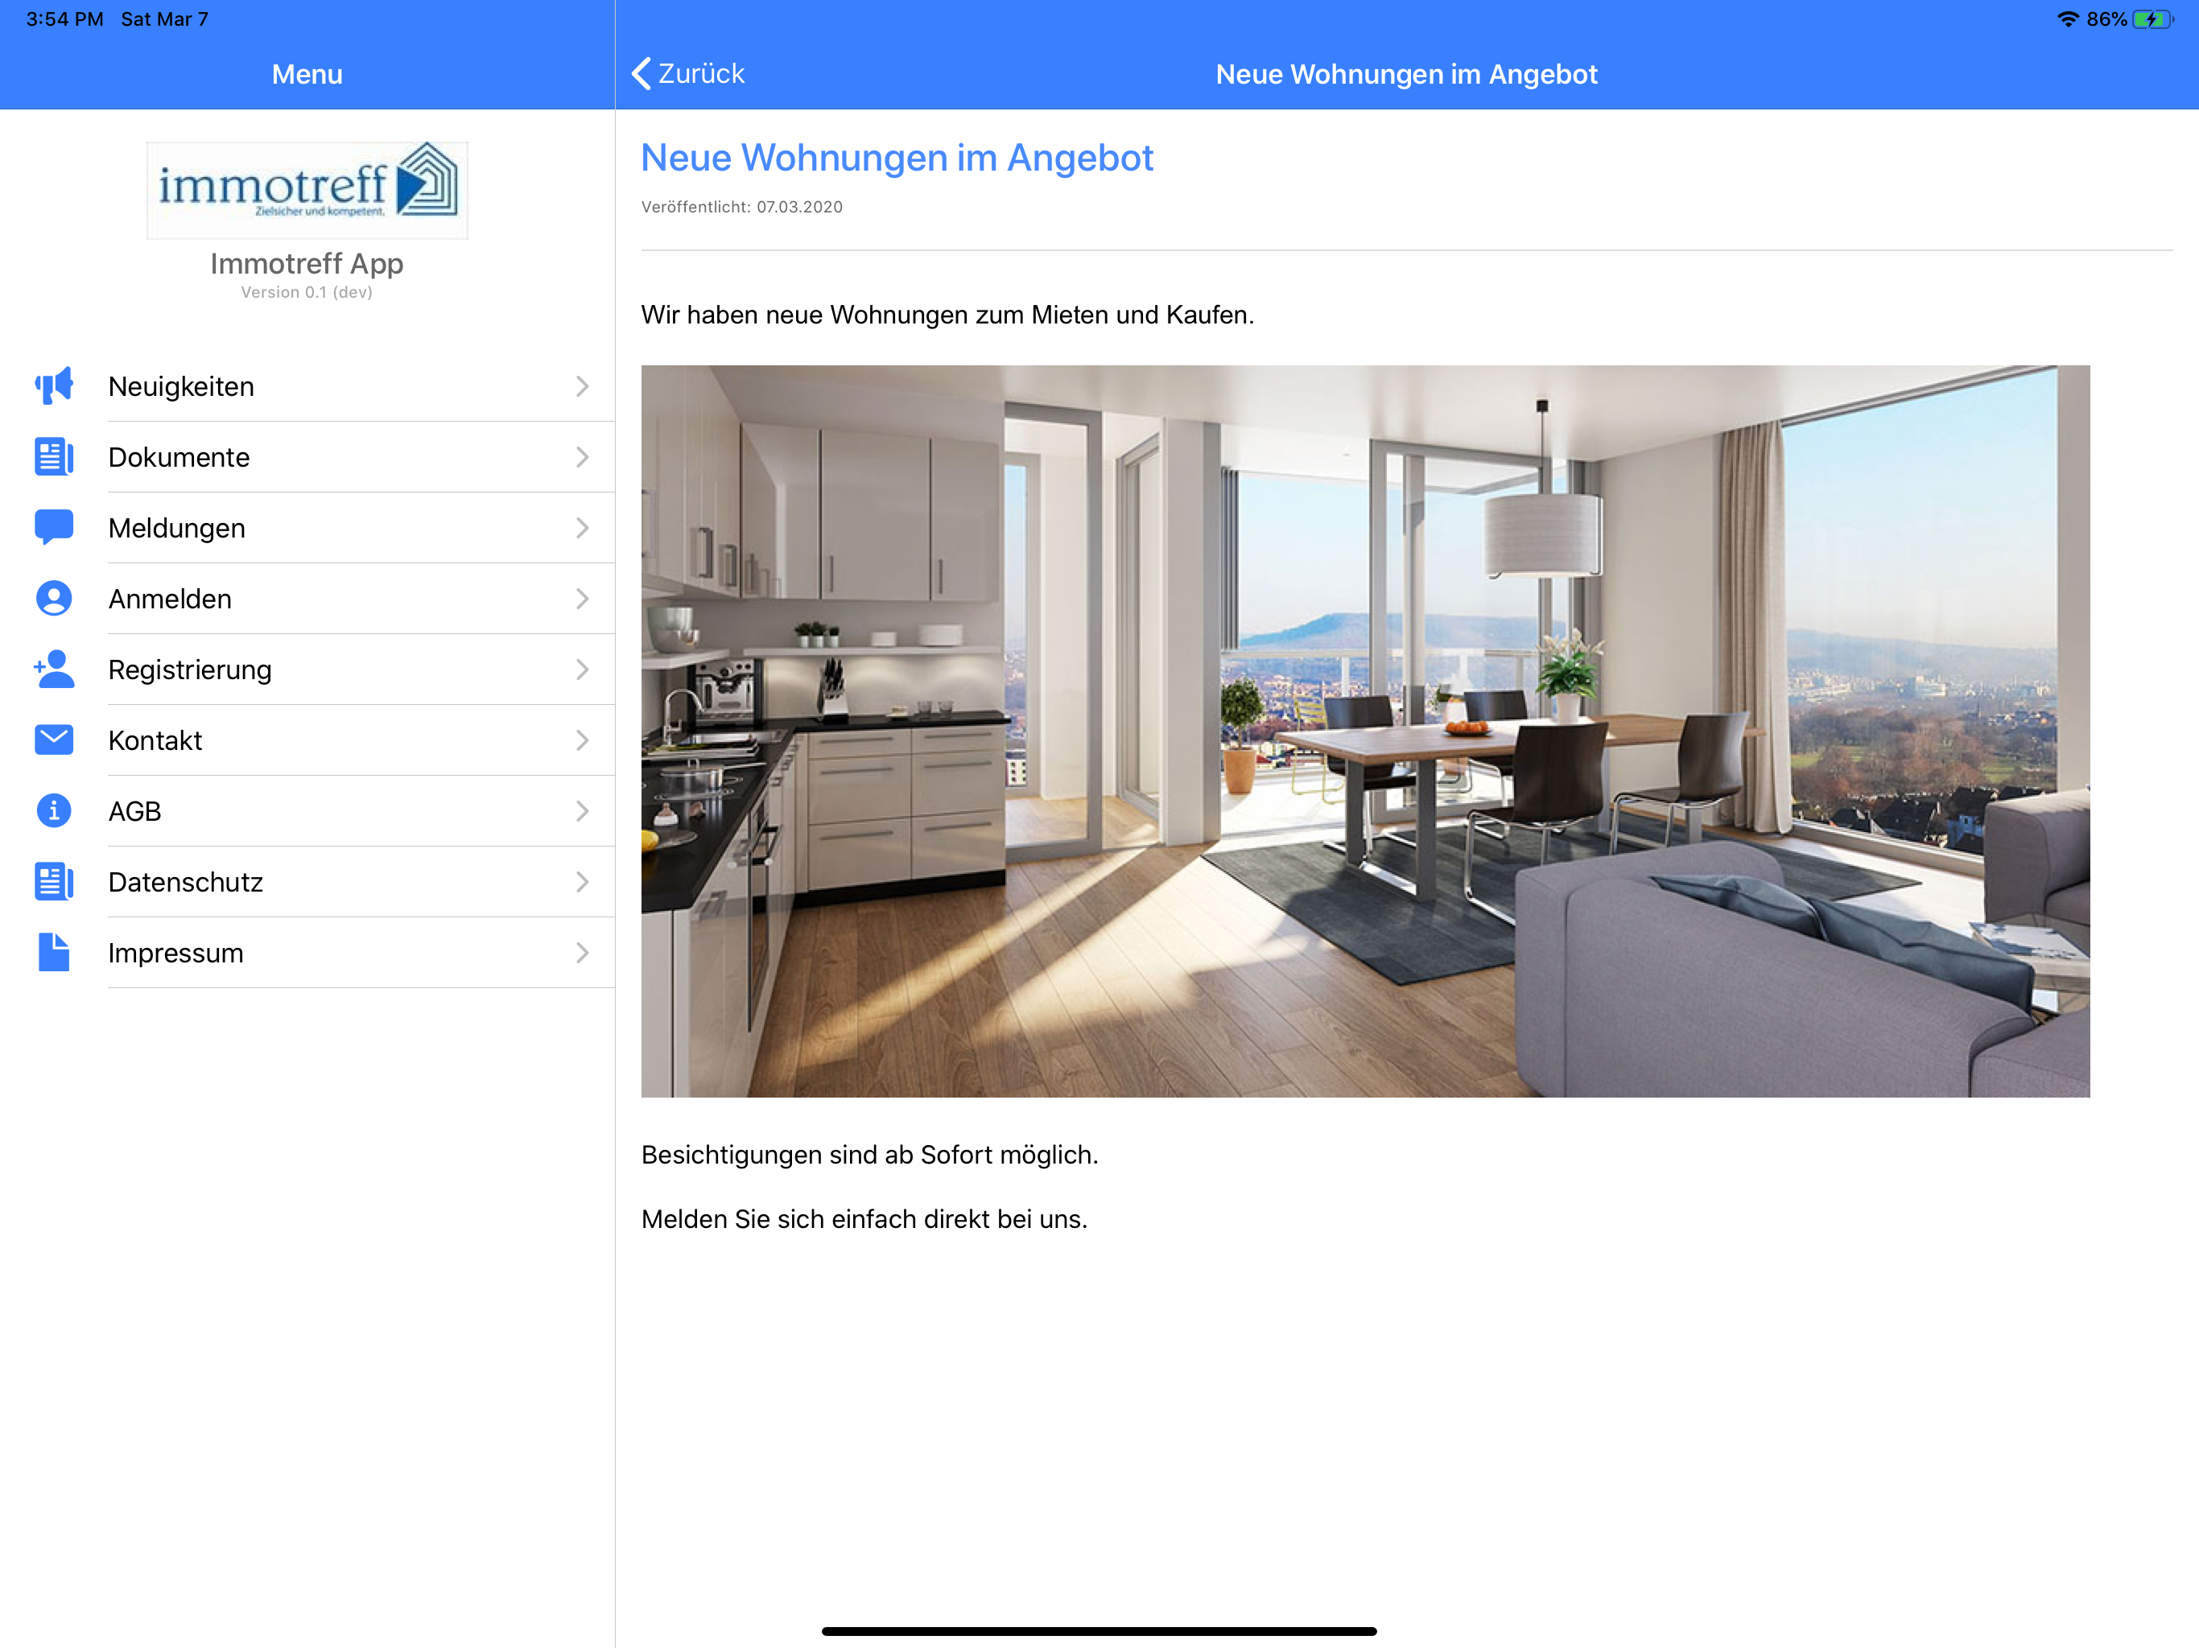Image resolution: width=2199 pixels, height=1648 pixels.
Task: Tap the 3:54 PM clock
Action: [64, 19]
